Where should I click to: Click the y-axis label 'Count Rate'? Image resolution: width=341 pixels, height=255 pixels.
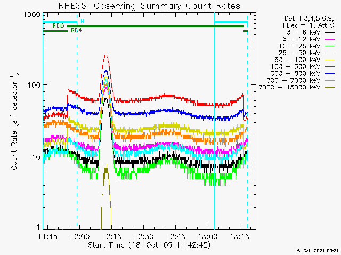pos(14,122)
